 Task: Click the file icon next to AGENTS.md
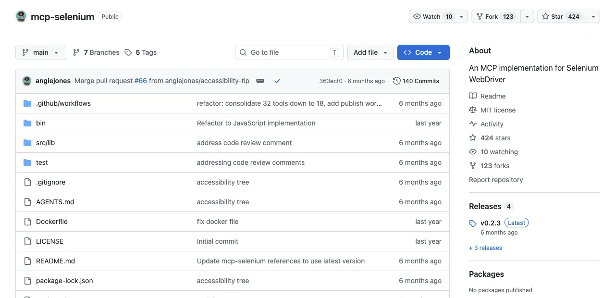pyautogui.click(x=27, y=202)
